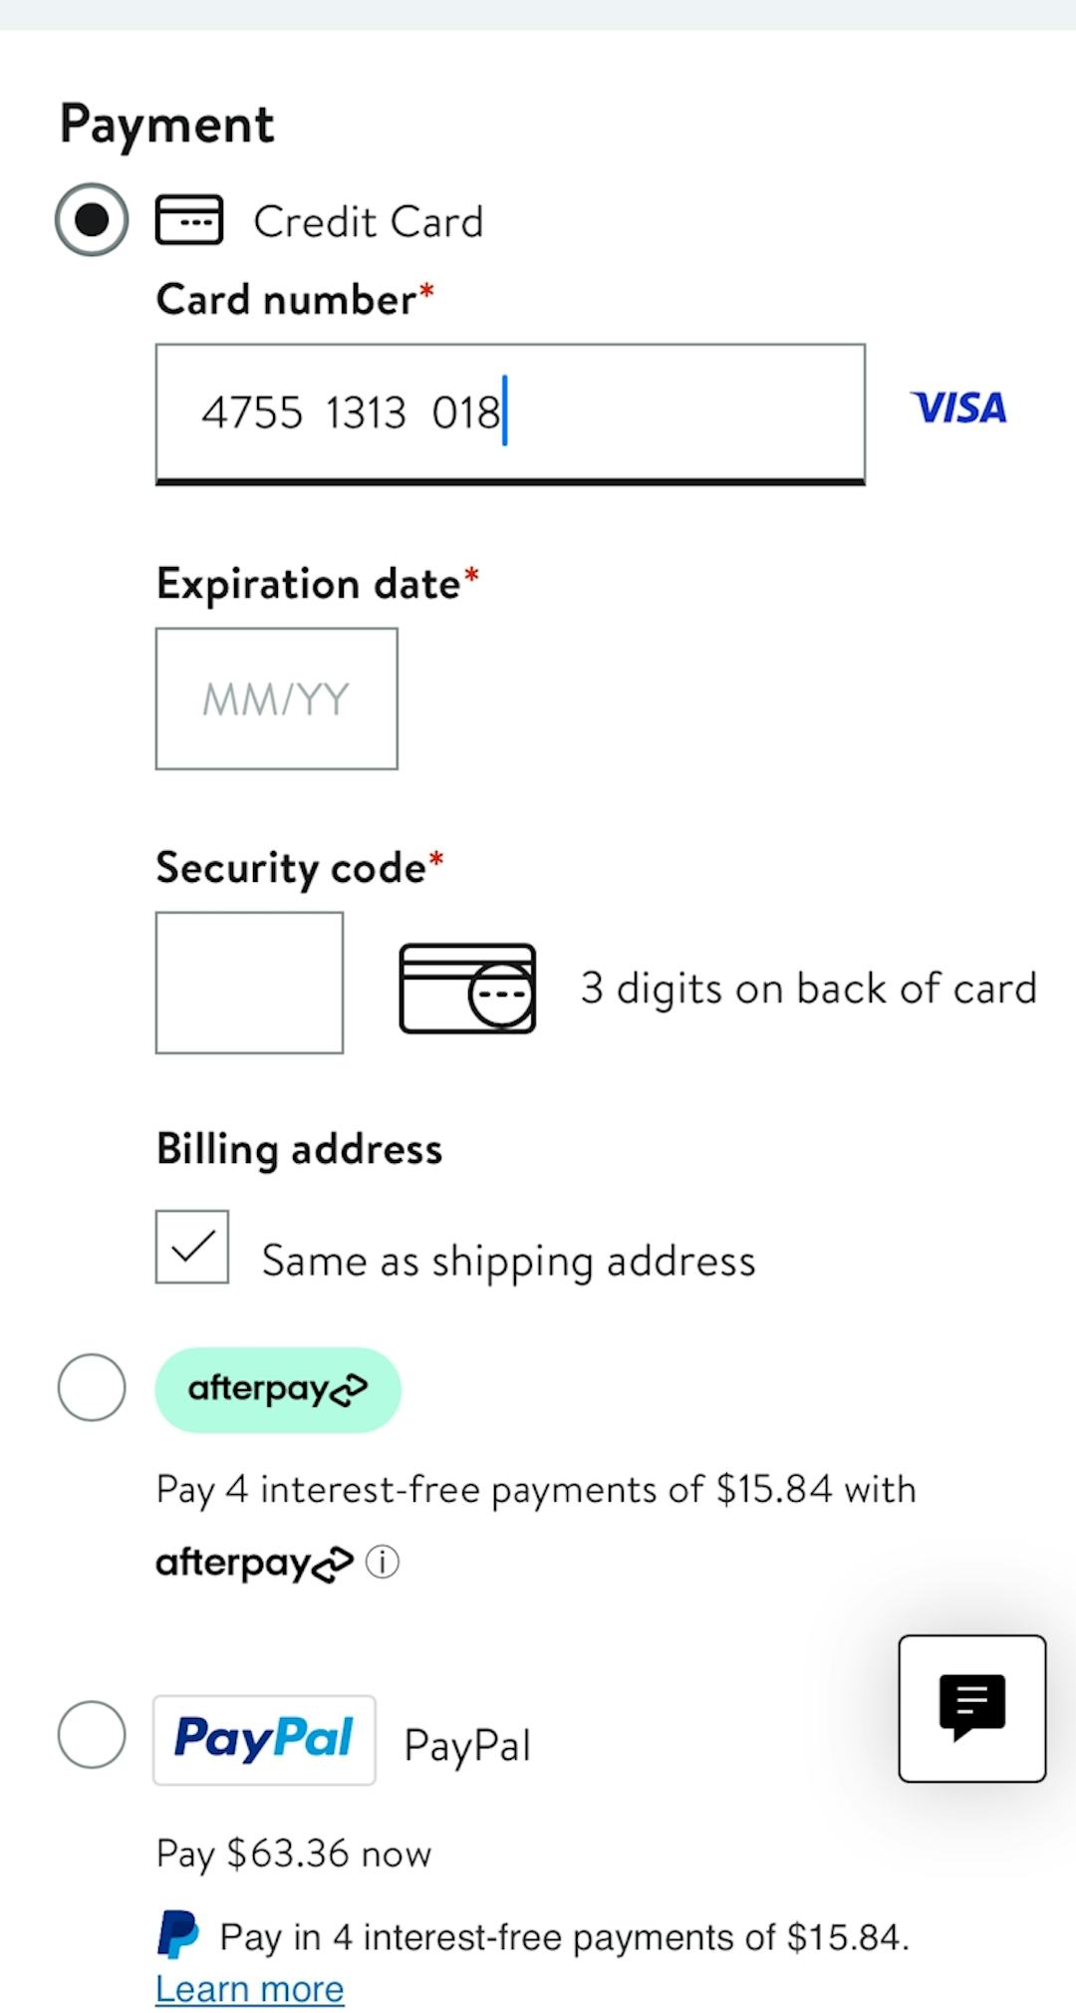Open the 'Learn more' link

250,1989
